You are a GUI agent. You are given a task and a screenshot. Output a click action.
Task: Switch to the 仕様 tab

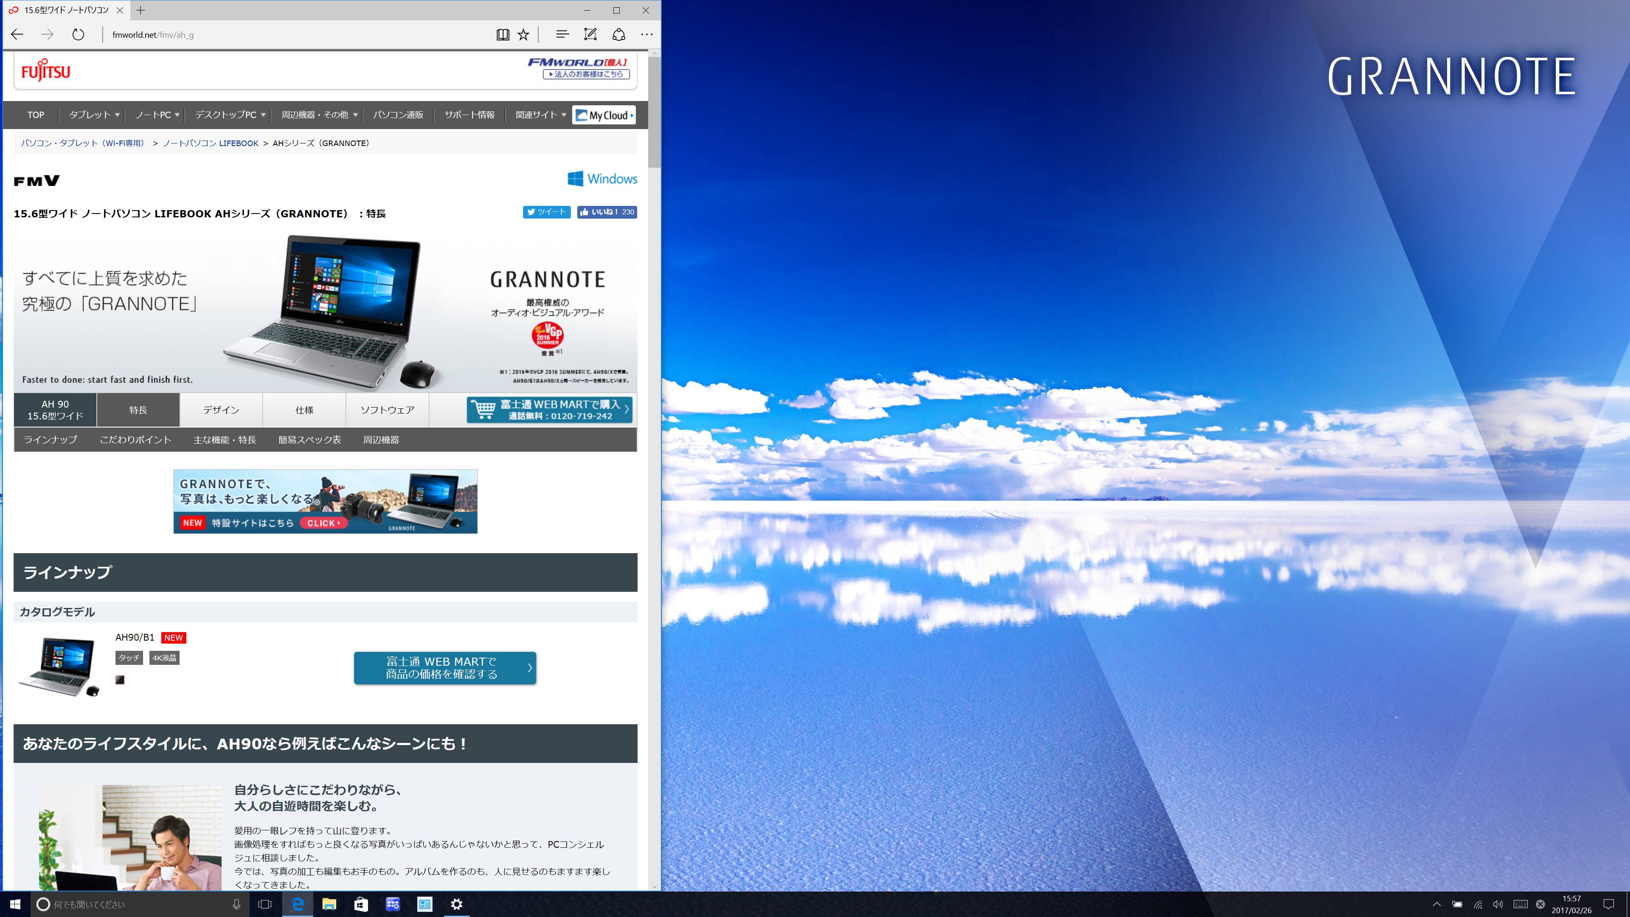coord(304,410)
